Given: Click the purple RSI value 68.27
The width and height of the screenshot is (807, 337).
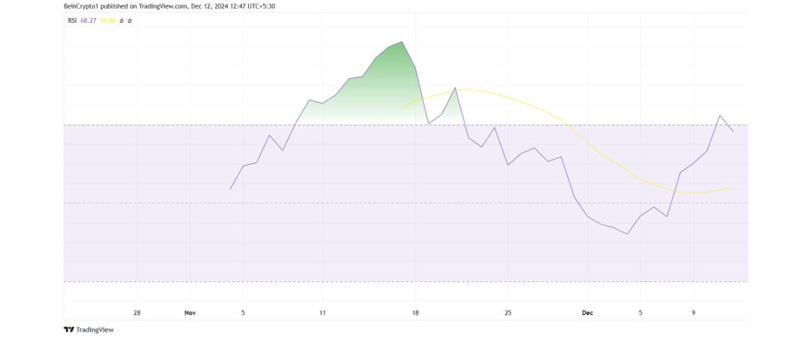Looking at the screenshot, I should point(89,21).
